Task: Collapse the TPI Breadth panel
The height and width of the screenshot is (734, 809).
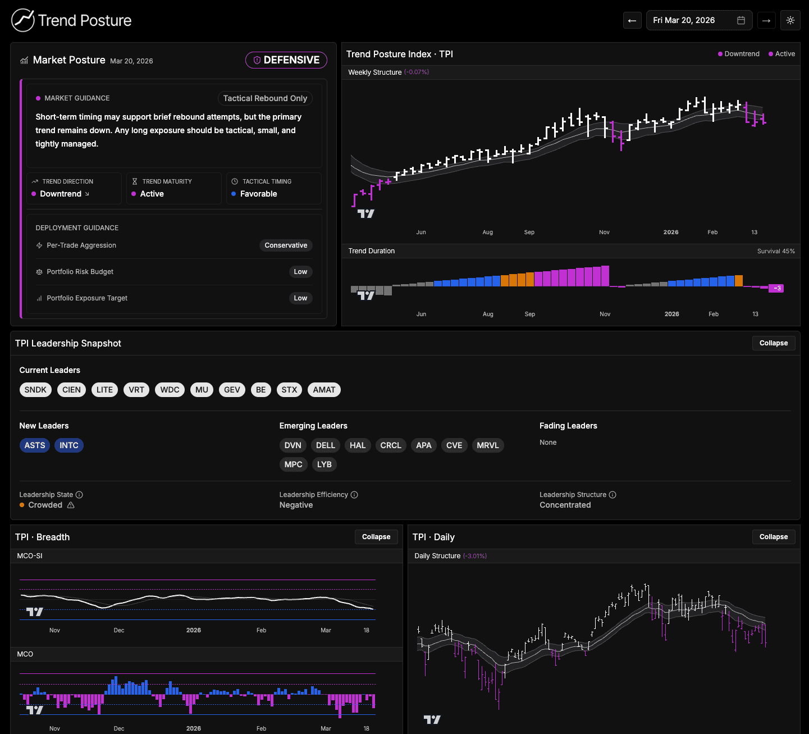Action: coord(376,536)
